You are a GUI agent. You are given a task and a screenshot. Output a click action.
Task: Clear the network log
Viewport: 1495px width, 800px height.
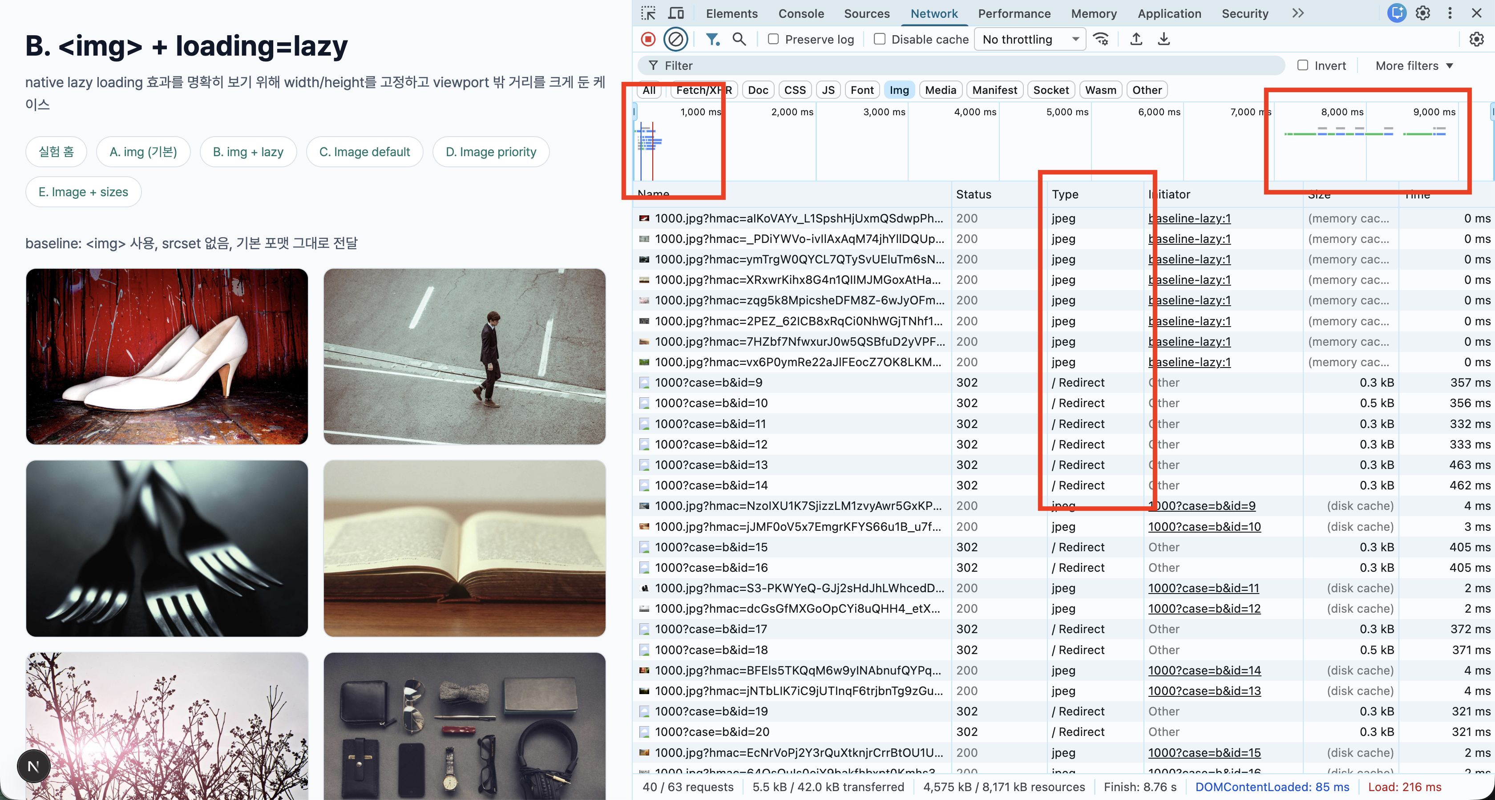click(x=675, y=39)
